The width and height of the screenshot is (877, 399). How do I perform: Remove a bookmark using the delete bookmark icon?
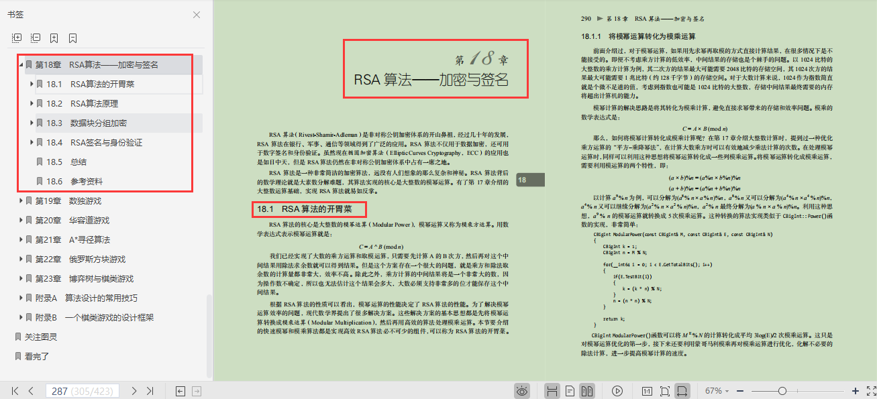72,38
